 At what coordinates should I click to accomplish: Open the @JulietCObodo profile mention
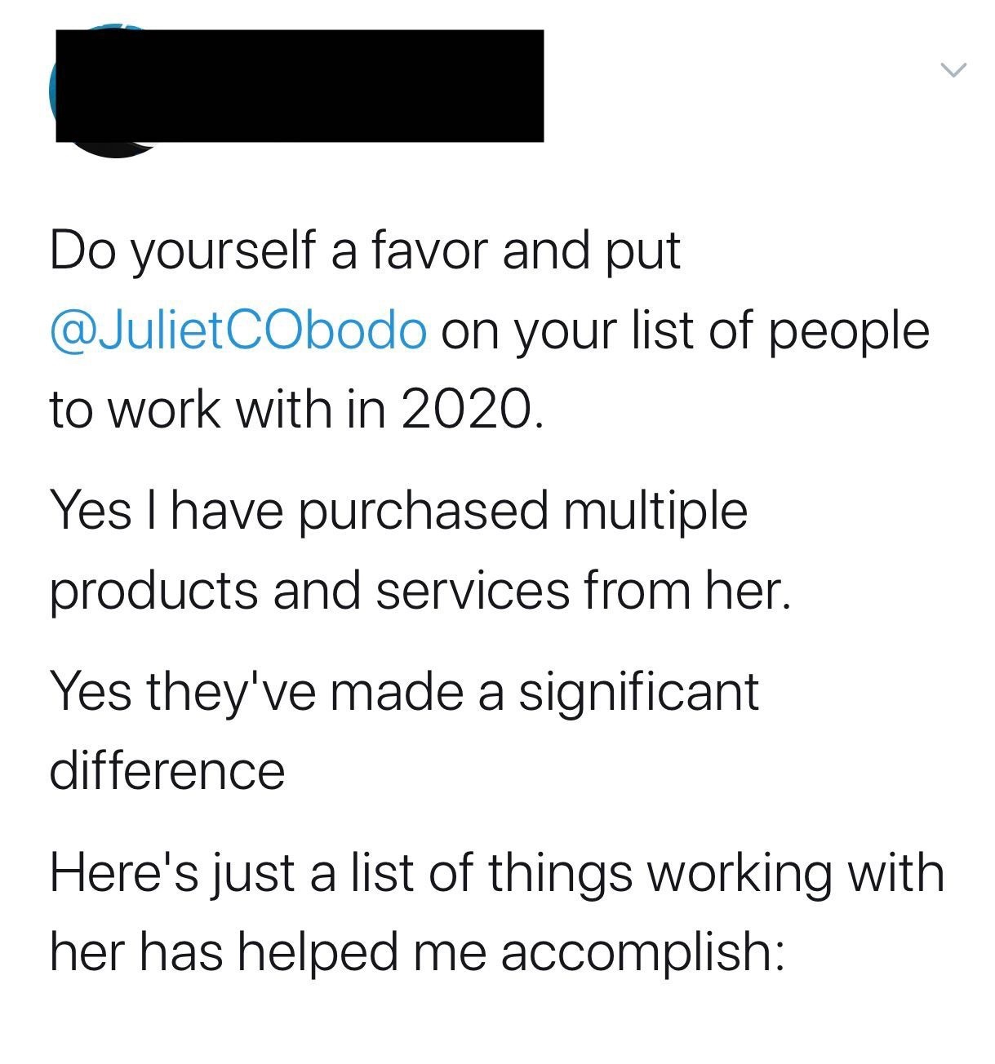[x=238, y=330]
